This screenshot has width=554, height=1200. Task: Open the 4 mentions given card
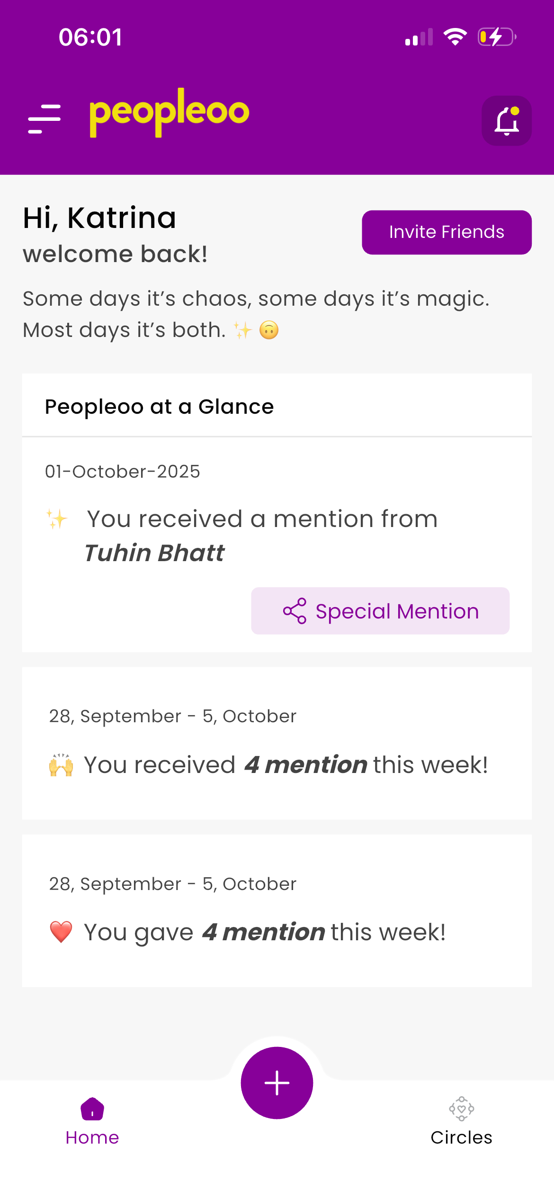pos(277,910)
